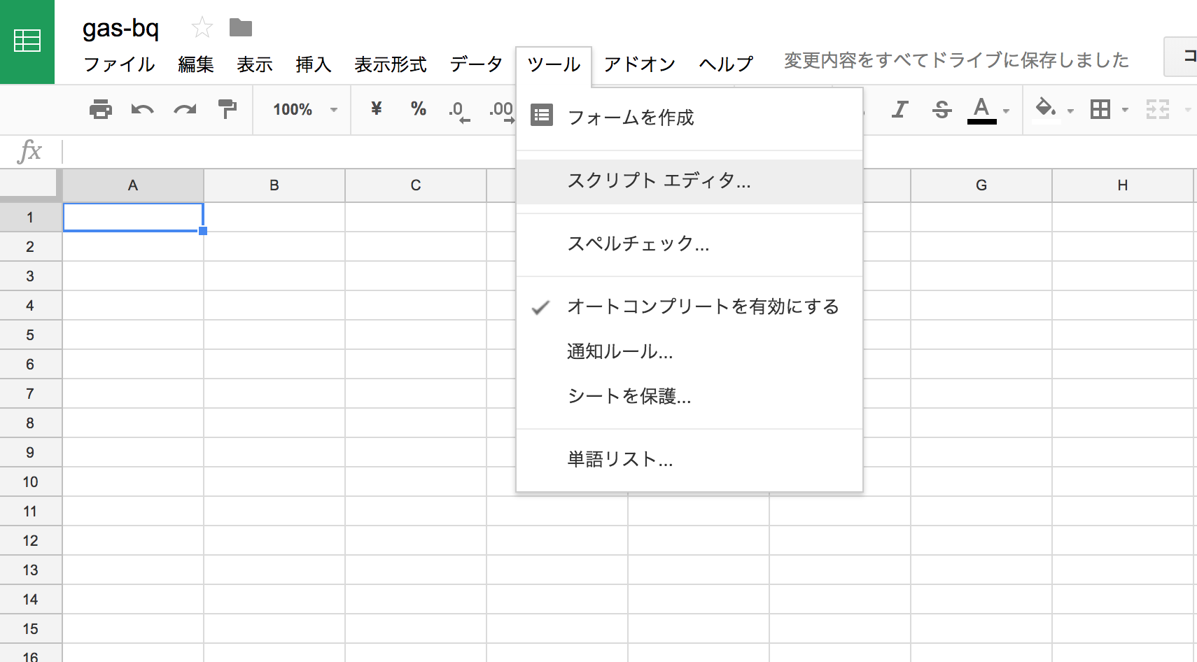
Task: Select column H header
Action: coord(1123,185)
